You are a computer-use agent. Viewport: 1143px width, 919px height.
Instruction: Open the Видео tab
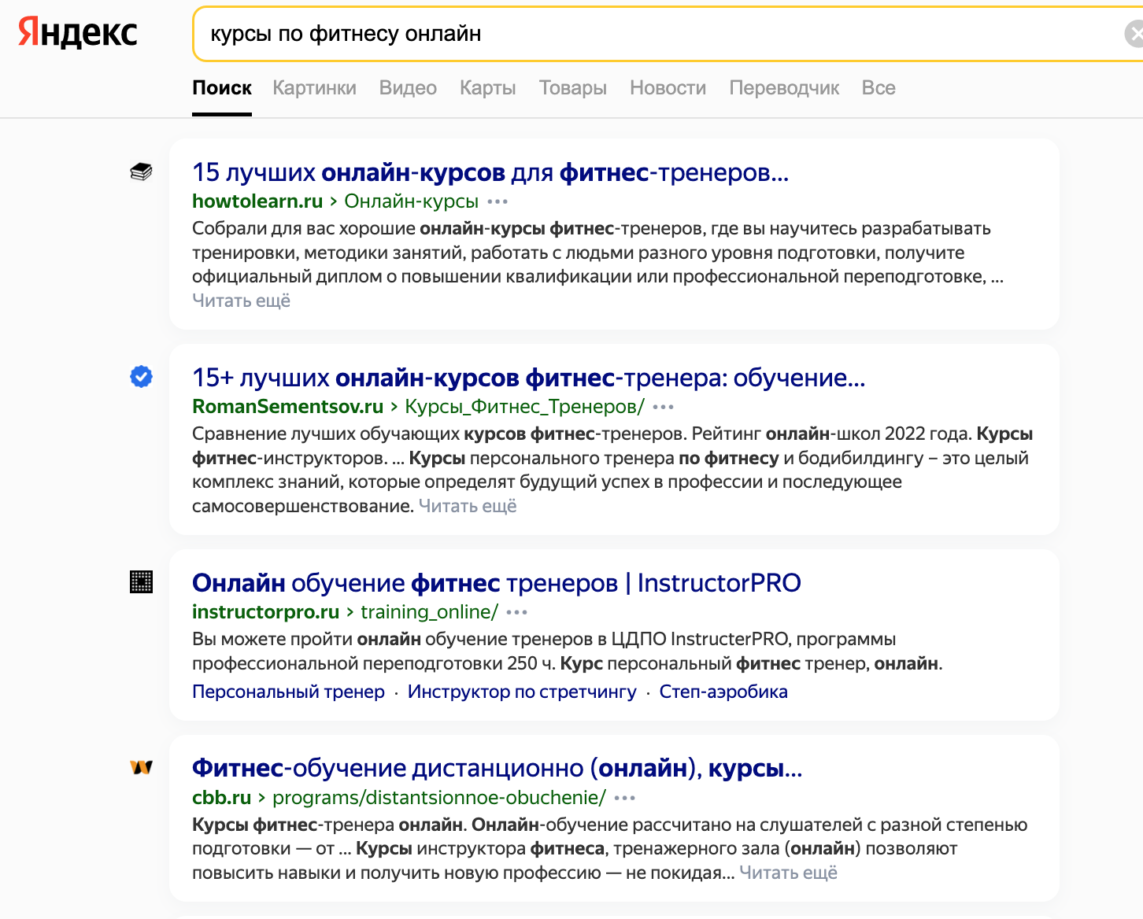[408, 88]
